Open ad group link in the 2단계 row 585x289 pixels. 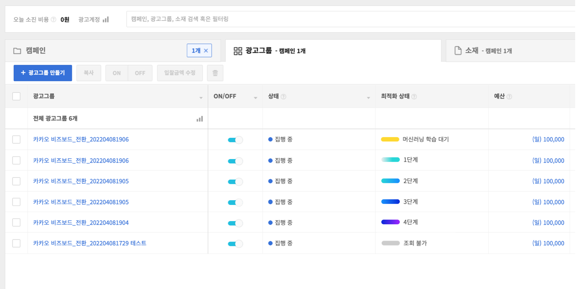(81, 181)
